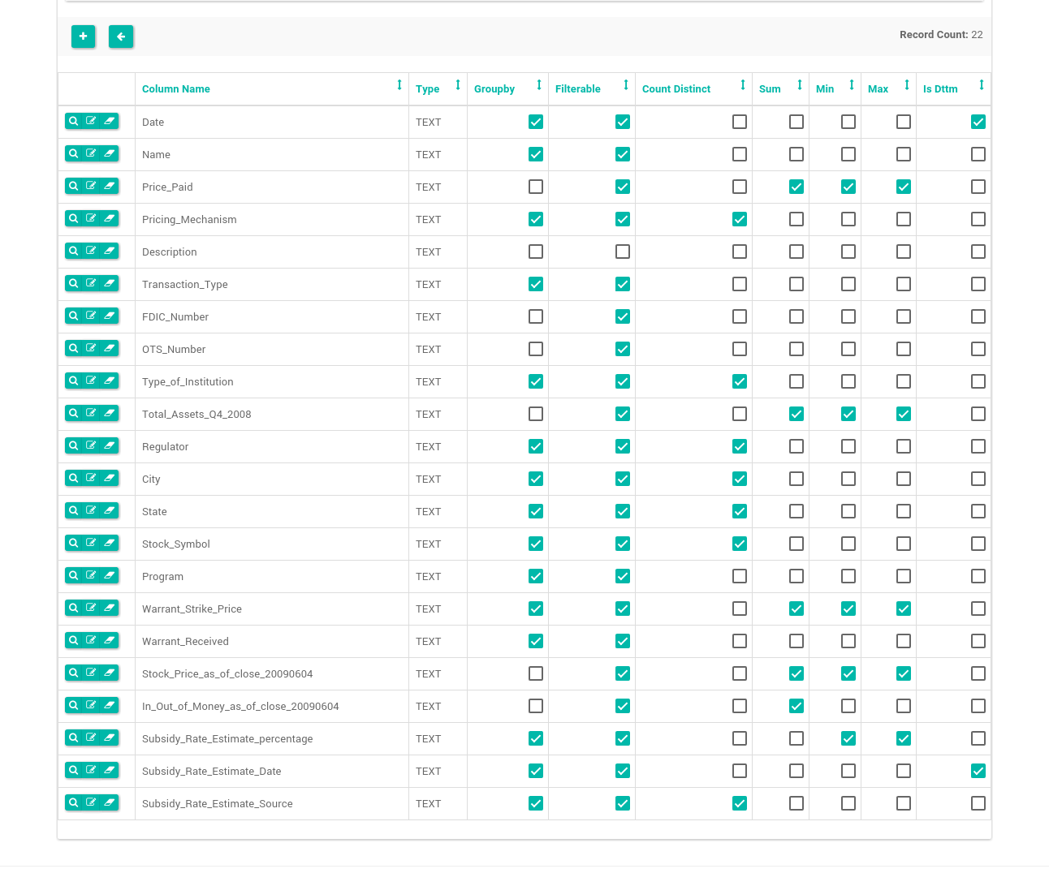Sort by Type column sort arrow
Image resolution: width=1049 pixels, height=886 pixels.
pos(458,85)
